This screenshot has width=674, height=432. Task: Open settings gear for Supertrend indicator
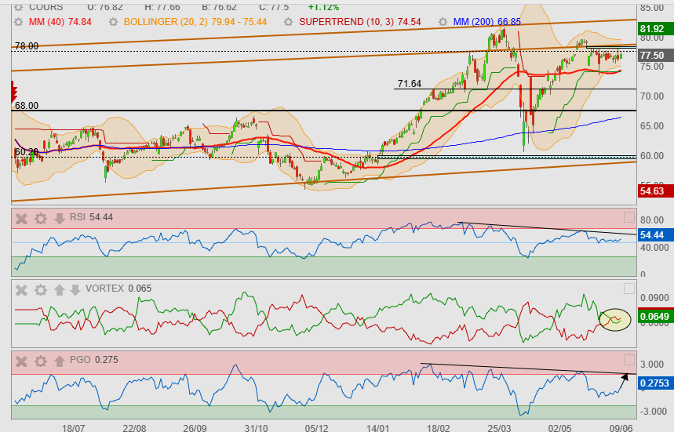pos(289,22)
